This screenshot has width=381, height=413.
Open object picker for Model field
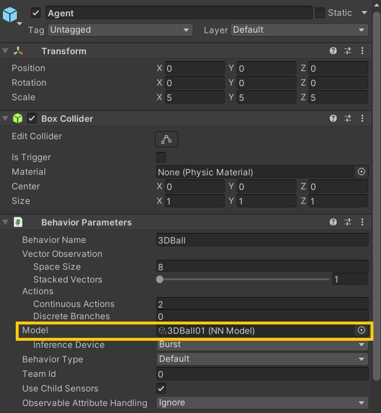361,330
